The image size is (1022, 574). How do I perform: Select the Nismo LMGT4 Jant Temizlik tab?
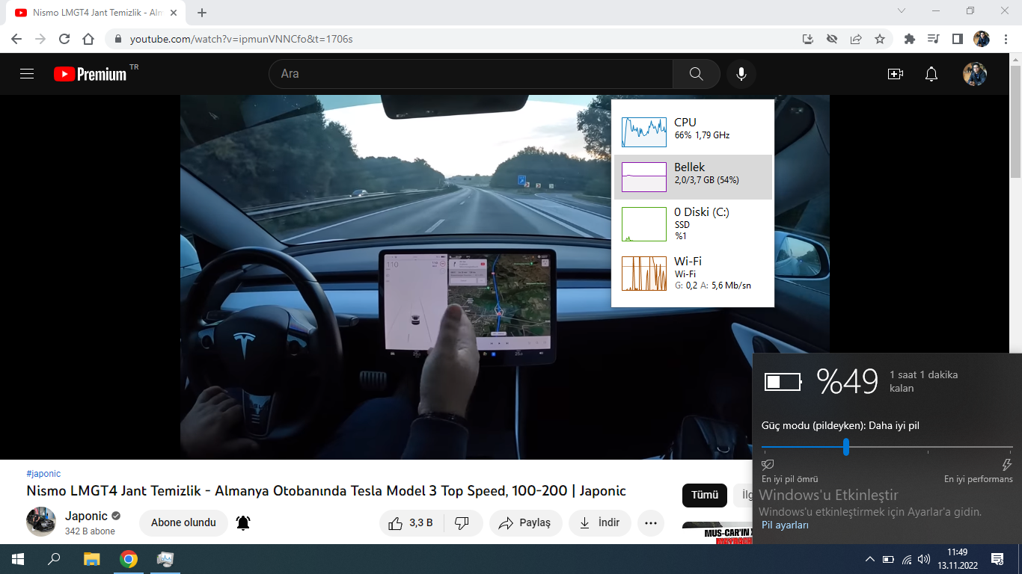(96, 13)
